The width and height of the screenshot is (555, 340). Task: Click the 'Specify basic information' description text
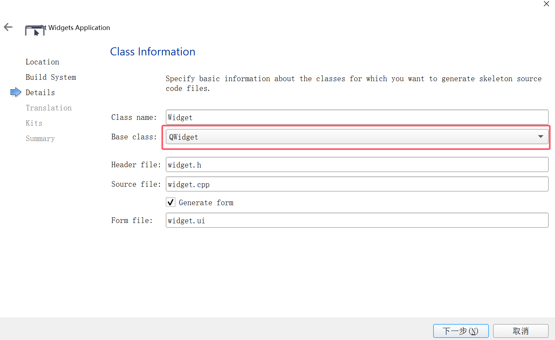[x=353, y=84]
